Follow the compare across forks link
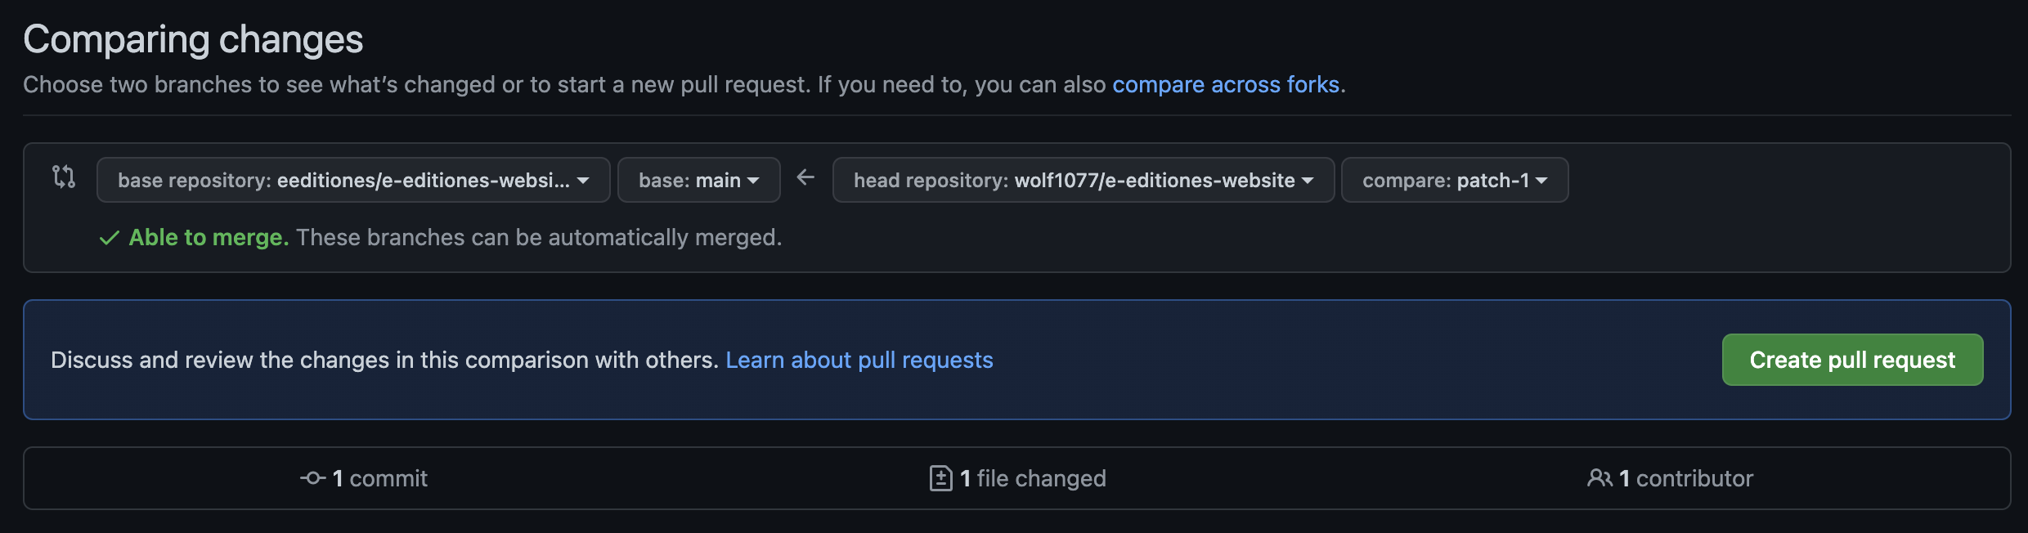This screenshot has width=2028, height=533. coord(1225,85)
